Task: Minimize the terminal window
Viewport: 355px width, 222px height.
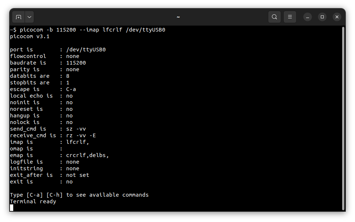Action: click(308, 17)
